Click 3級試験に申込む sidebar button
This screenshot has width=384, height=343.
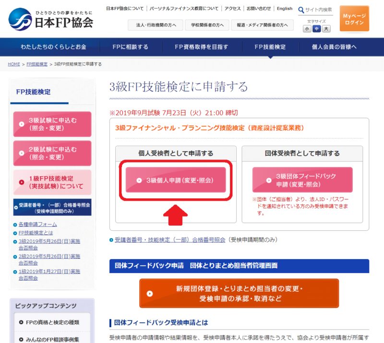pyautogui.click(x=52, y=124)
